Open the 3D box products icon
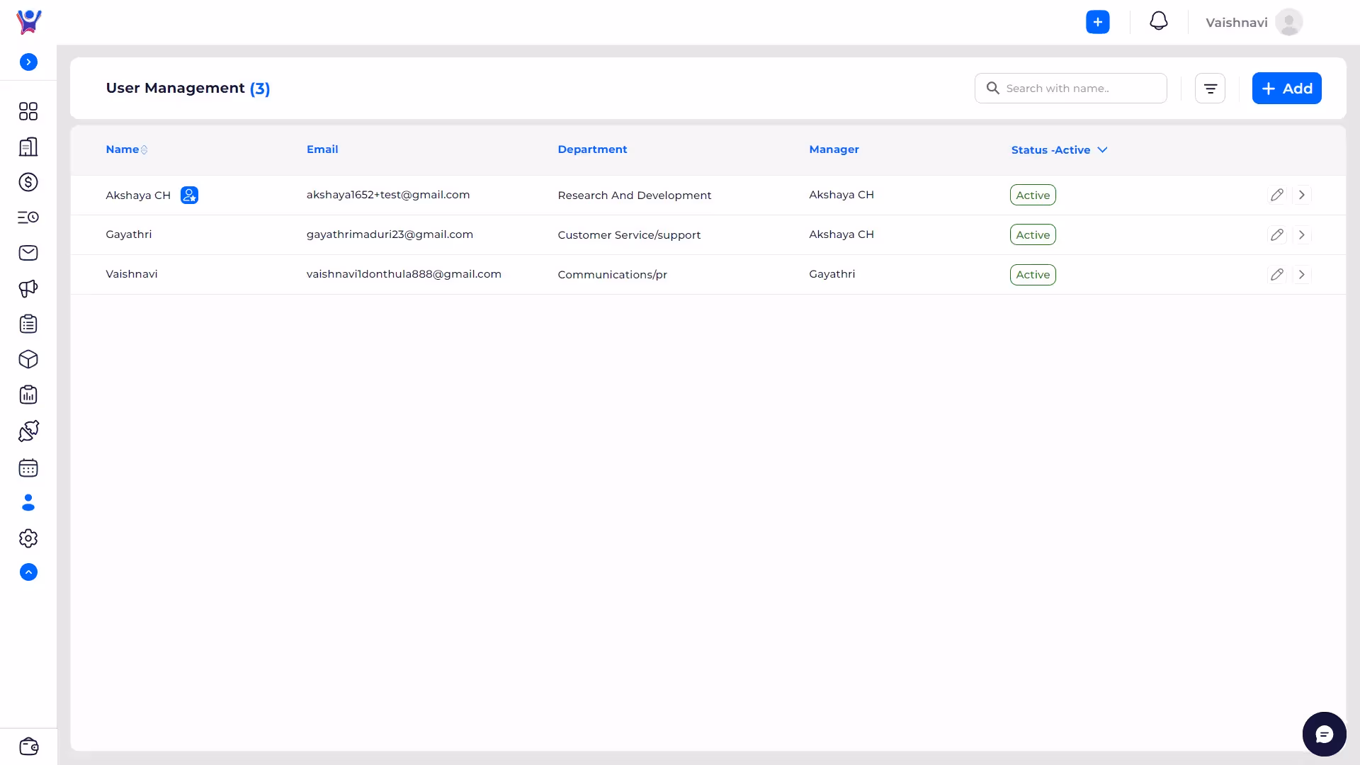1360x765 pixels. [x=28, y=359]
